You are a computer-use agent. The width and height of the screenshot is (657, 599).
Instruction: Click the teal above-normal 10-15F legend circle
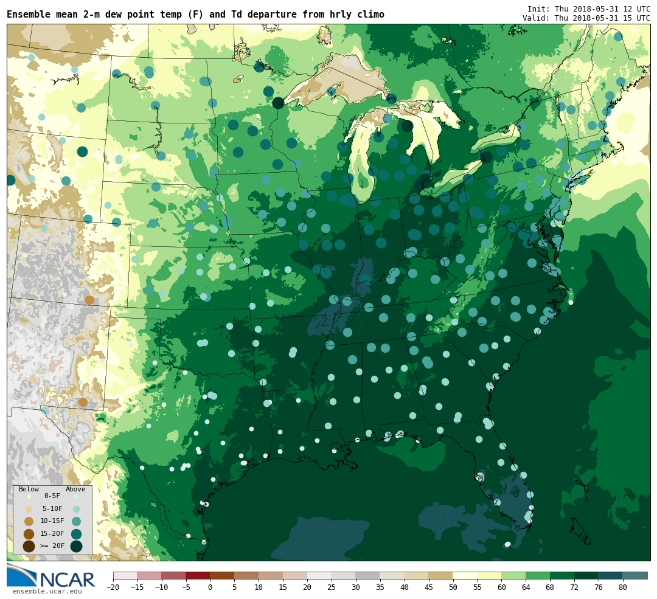pos(76,522)
